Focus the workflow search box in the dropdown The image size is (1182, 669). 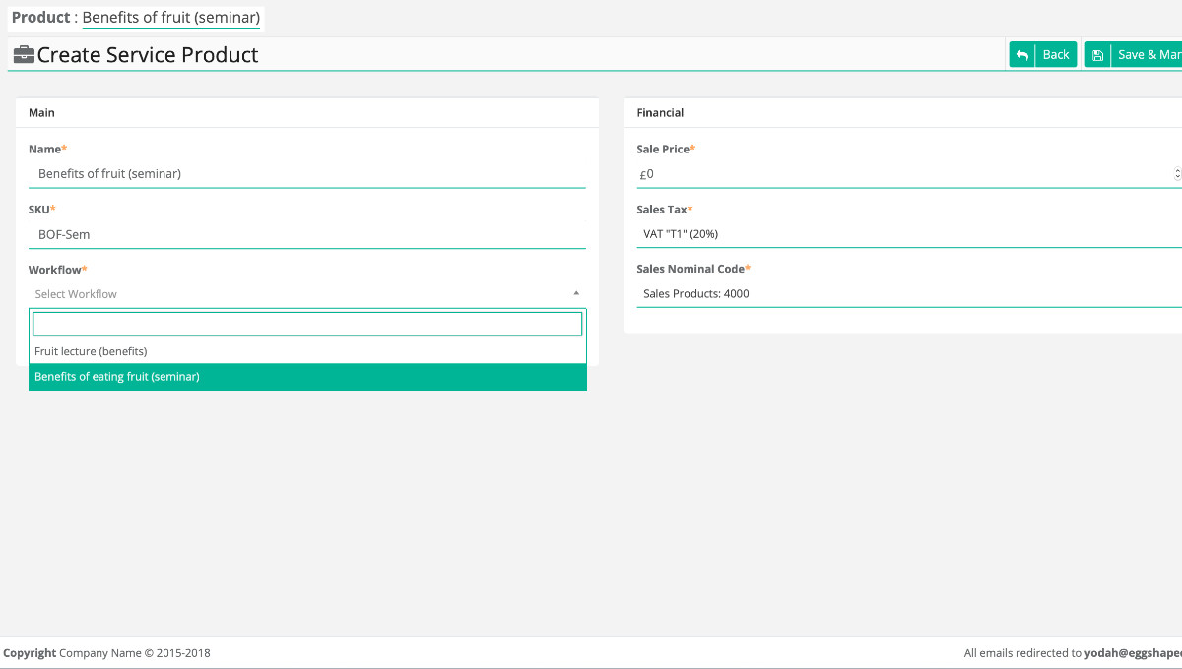click(x=306, y=325)
